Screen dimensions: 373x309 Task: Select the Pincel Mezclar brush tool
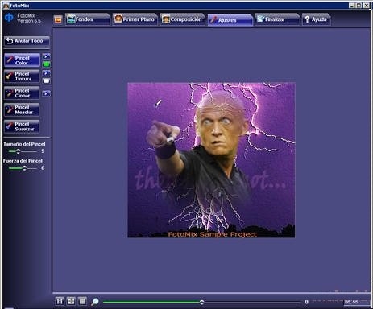pyautogui.click(x=22, y=109)
